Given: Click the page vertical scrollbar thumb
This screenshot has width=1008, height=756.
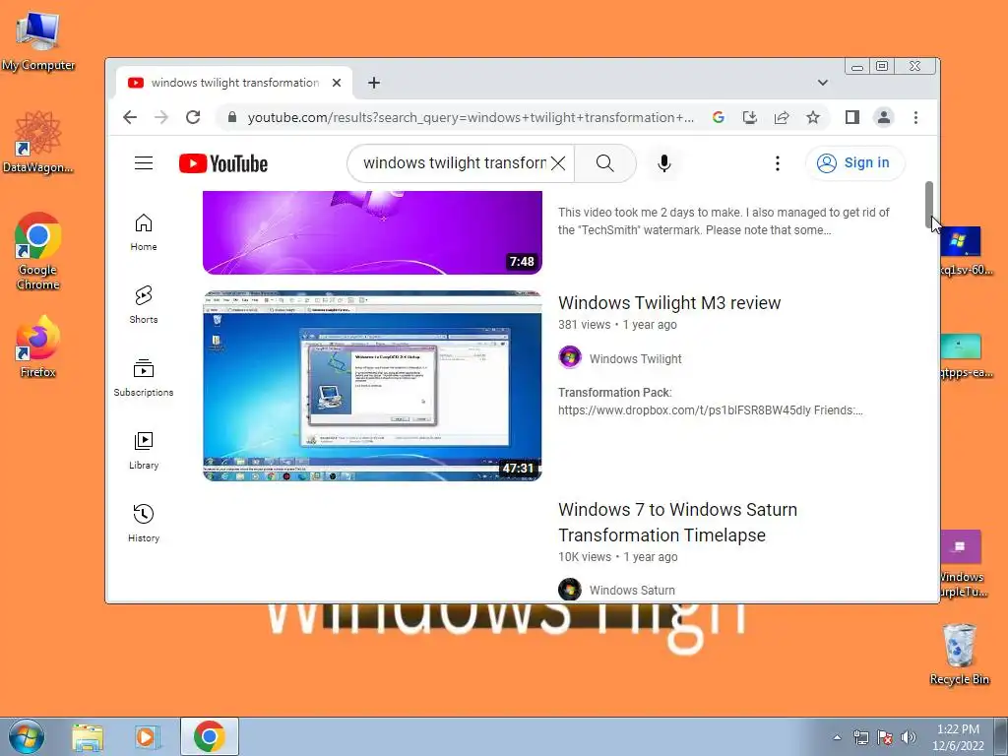Looking at the screenshot, I should 929,205.
